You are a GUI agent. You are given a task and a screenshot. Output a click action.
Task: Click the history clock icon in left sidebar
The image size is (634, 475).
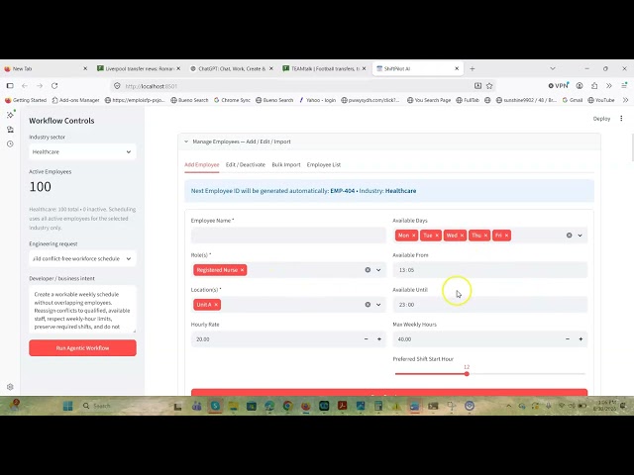click(x=10, y=143)
